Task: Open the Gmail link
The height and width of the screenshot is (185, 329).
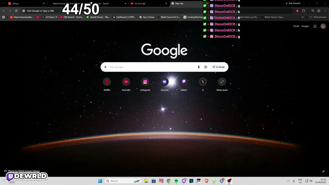Action: click(296, 26)
